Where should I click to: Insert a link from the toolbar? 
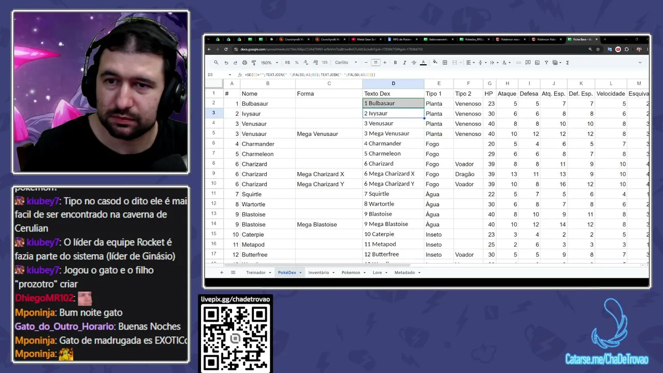pos(519,63)
